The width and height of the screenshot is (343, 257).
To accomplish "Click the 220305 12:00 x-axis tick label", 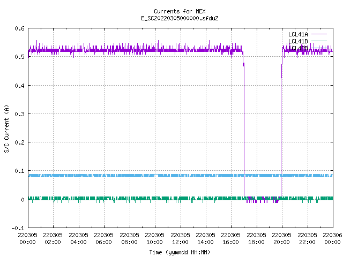I will 180,238.
